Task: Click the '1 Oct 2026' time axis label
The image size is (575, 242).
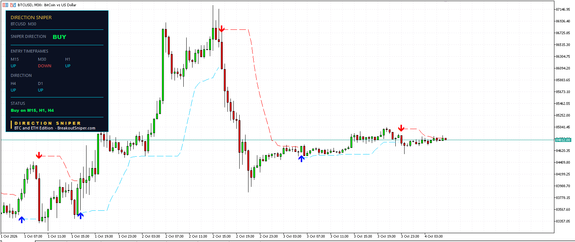Action: pos(10,236)
